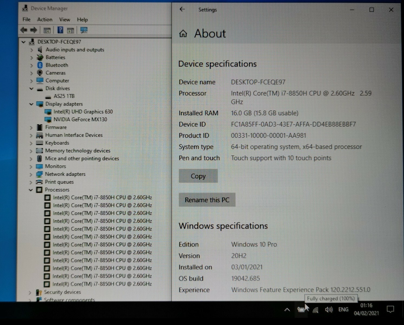Select the Mice and other pointing devices icon
The image size is (404, 325).
(40, 158)
